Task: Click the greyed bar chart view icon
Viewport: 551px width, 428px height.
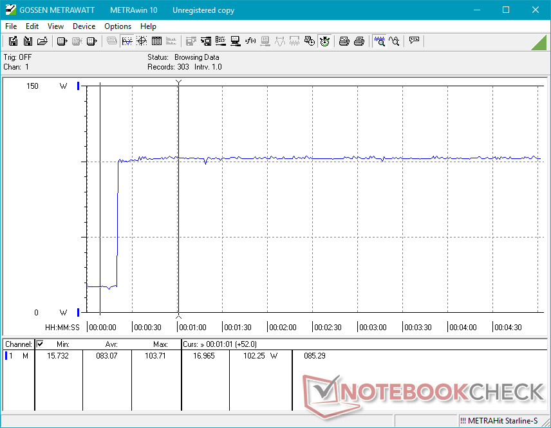Action: pyautogui.click(x=171, y=41)
